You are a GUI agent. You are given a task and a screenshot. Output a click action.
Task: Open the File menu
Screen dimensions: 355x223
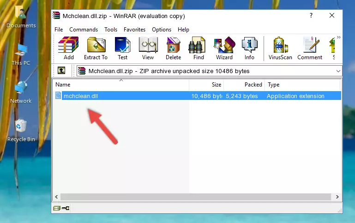tap(59, 30)
